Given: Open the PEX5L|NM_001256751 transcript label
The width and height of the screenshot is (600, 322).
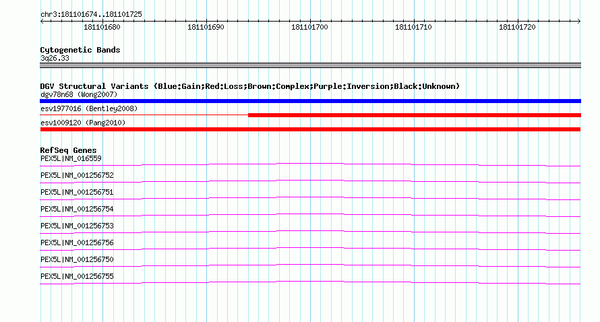Looking at the screenshot, I should (x=77, y=192).
